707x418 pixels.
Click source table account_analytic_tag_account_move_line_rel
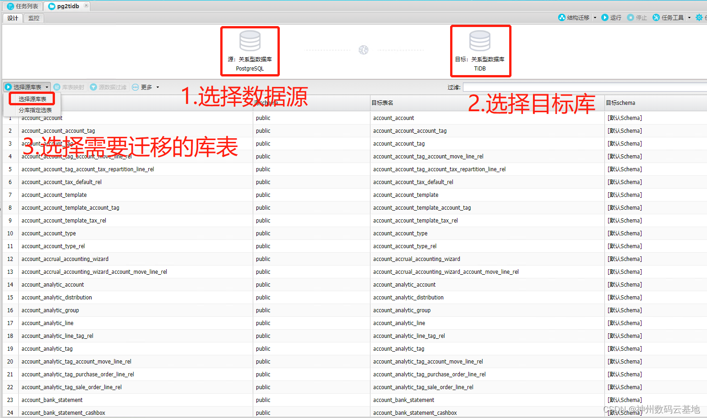(76, 362)
